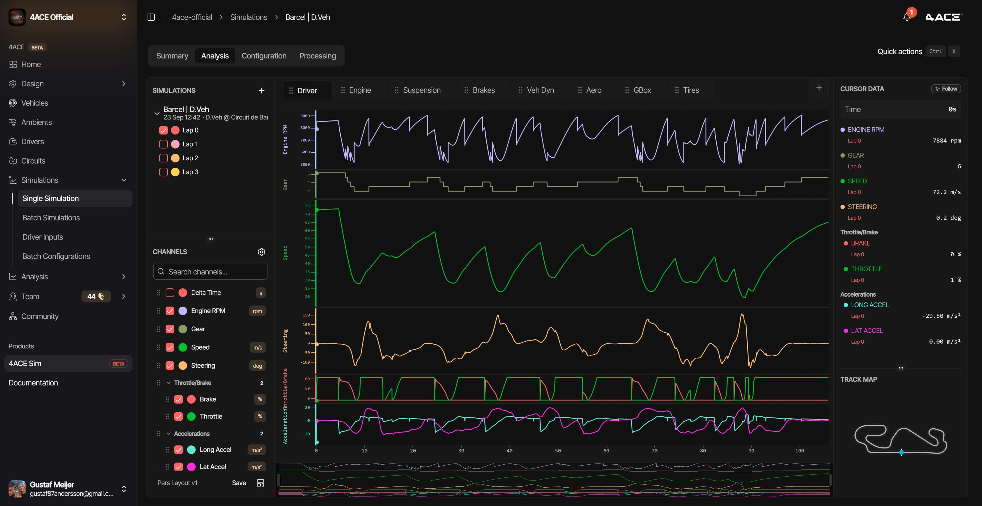Collapse the Accelerations channel group
Viewport: 982px width, 506px height.
[x=169, y=434]
